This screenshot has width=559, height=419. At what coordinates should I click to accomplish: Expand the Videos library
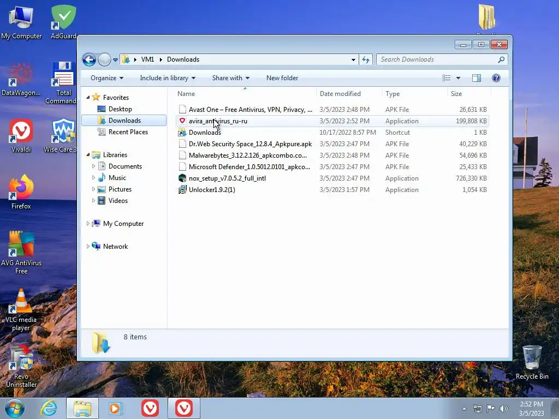[x=93, y=201]
